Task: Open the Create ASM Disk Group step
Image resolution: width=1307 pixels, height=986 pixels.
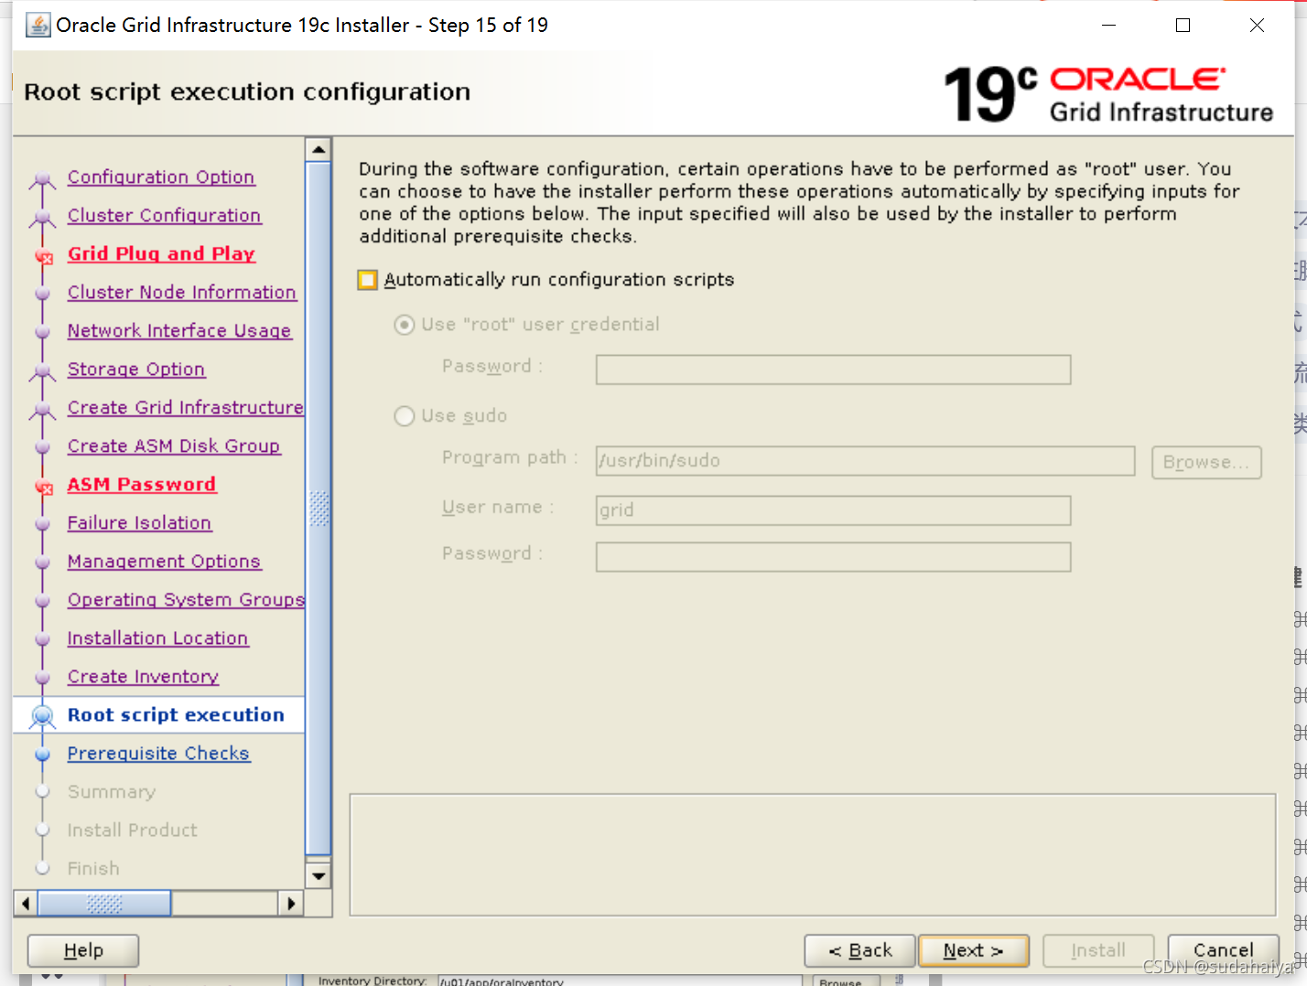Action: [174, 446]
